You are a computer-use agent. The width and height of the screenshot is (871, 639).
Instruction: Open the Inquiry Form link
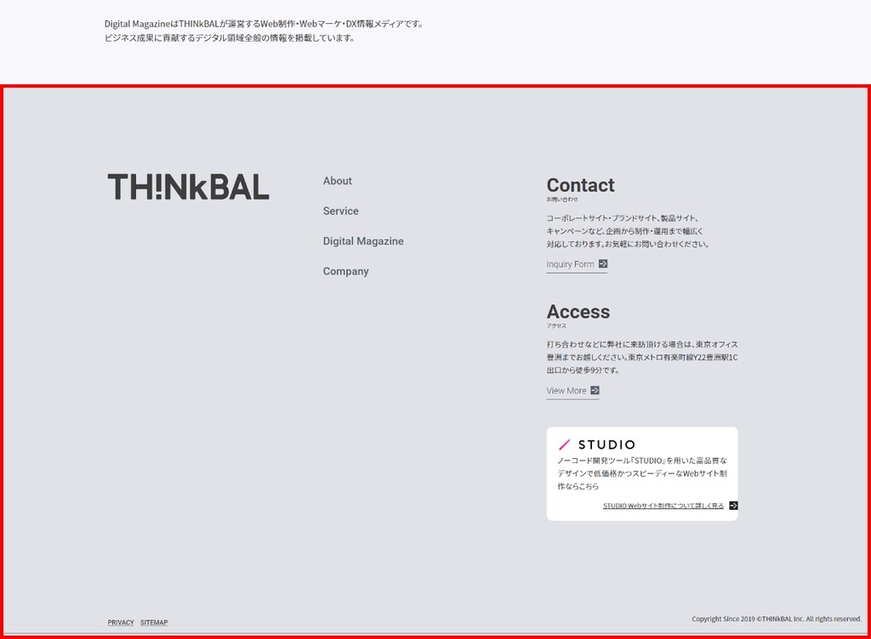[x=570, y=264]
